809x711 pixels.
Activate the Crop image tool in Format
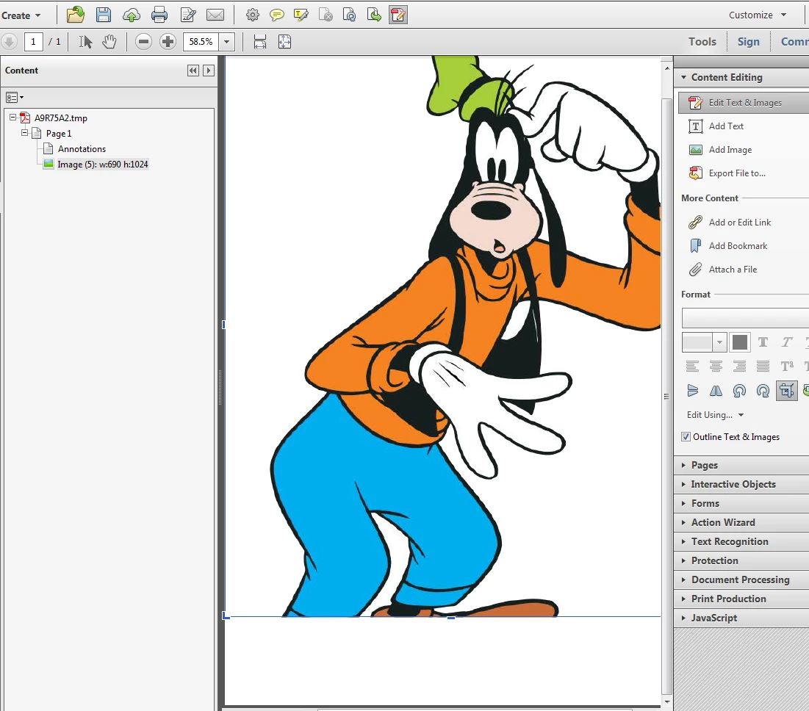point(786,391)
